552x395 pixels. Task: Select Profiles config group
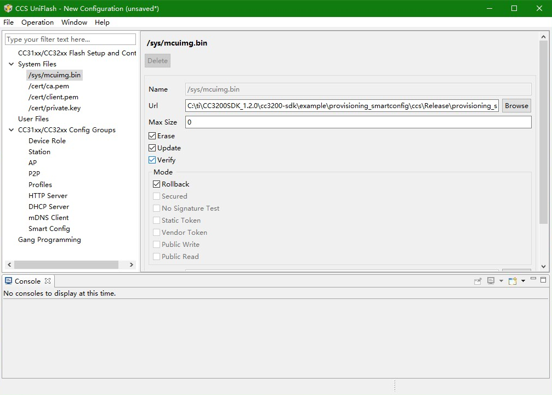click(40, 184)
